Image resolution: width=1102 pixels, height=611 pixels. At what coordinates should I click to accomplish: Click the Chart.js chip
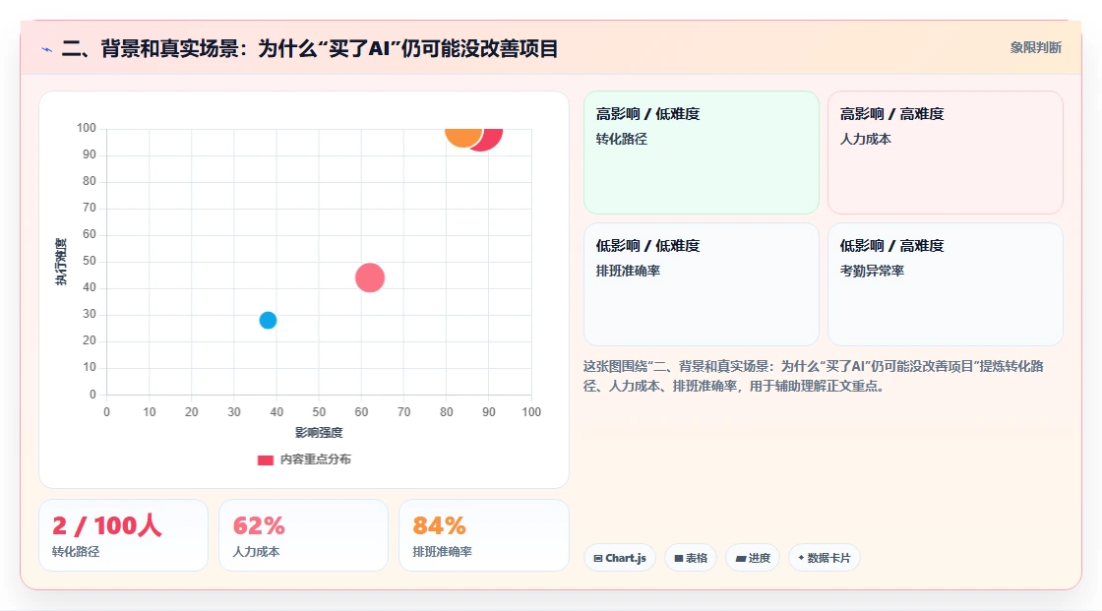[620, 558]
